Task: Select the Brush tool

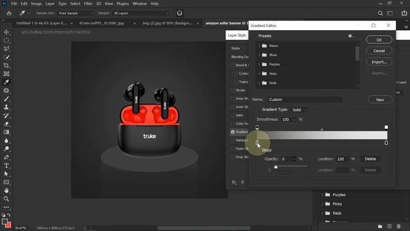Action: 6,99
